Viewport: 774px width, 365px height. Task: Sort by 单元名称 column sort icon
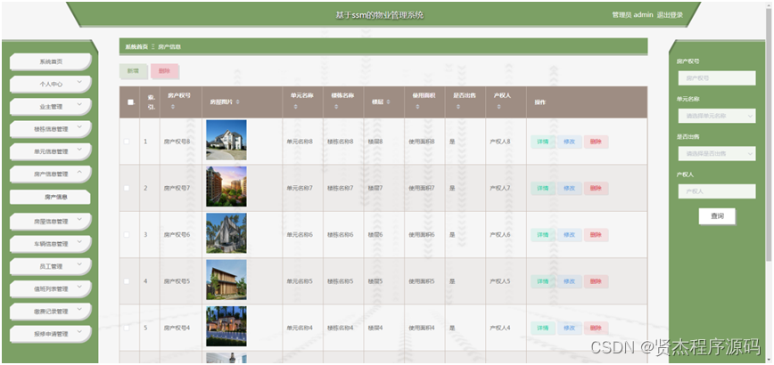[295, 107]
